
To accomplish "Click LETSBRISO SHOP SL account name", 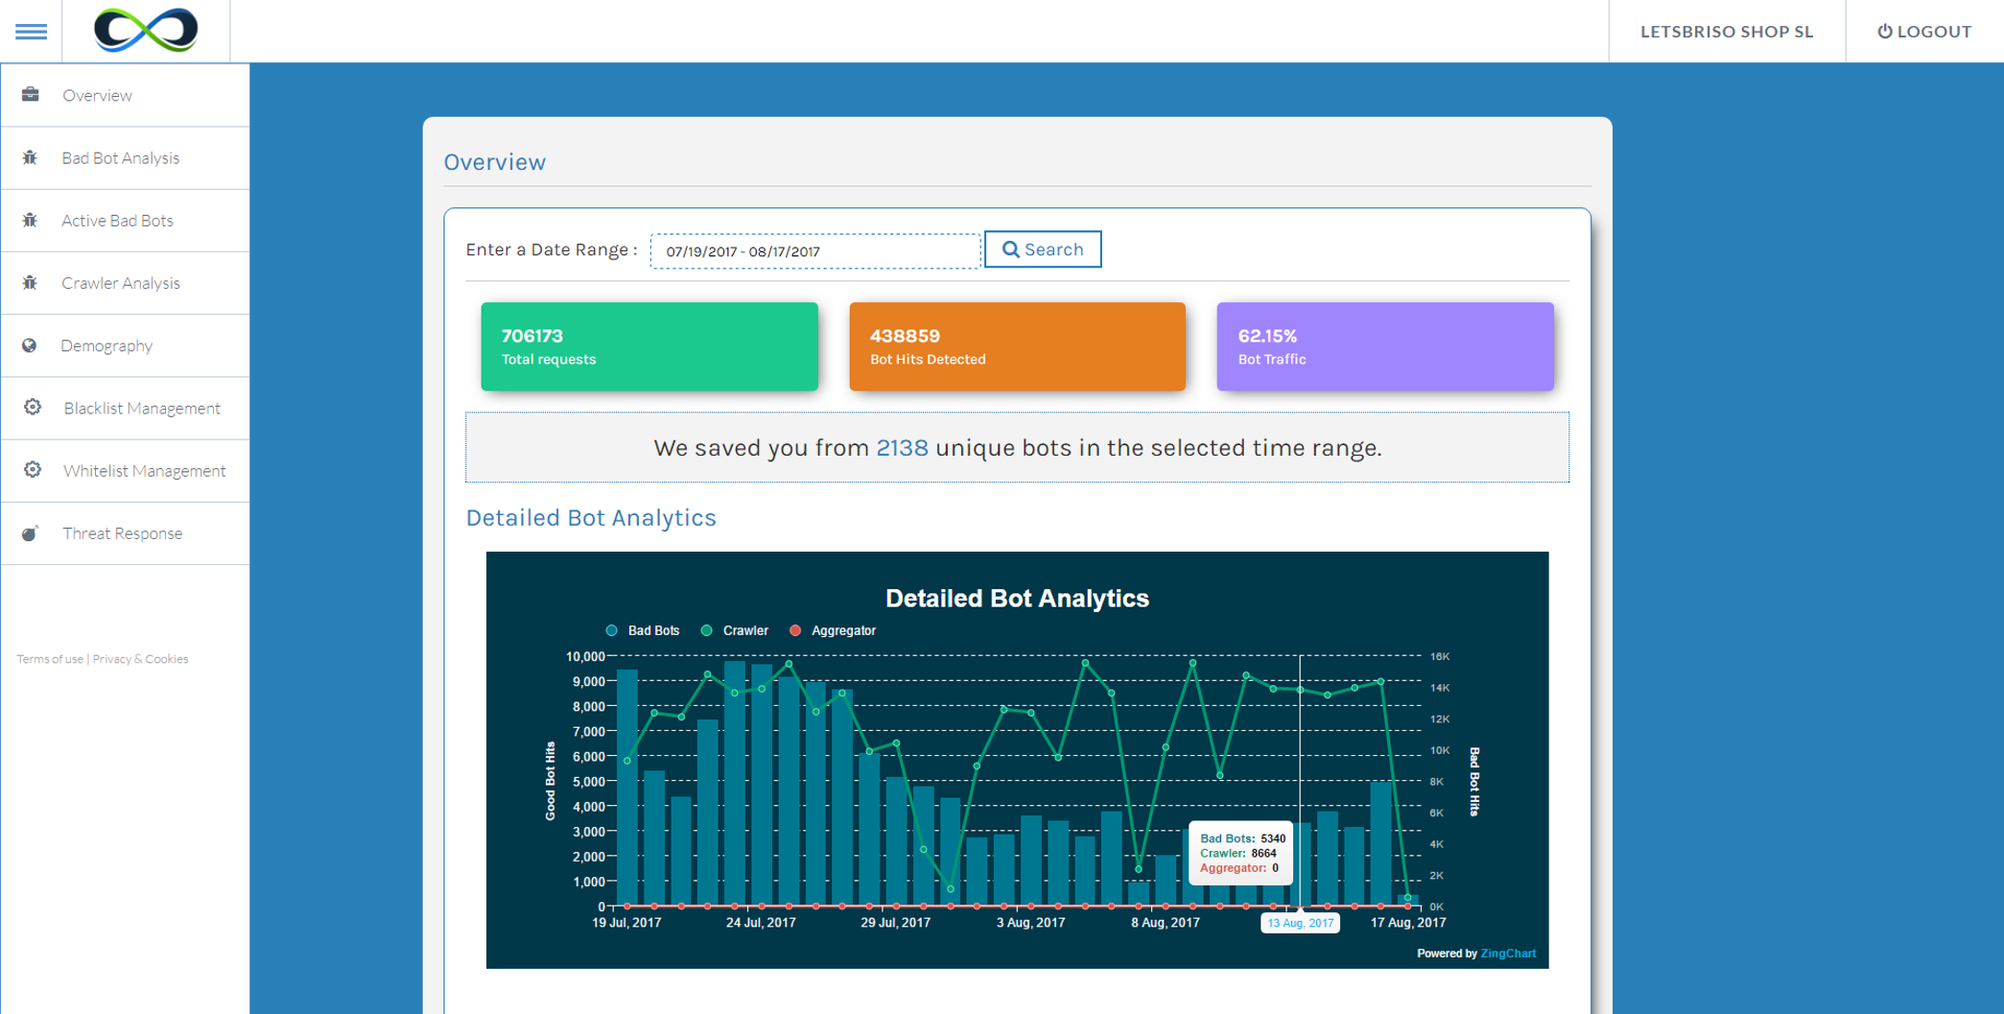I will pos(1727,31).
